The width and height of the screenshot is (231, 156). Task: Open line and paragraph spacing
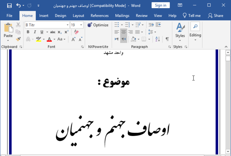pyautogui.click(x=151, y=32)
